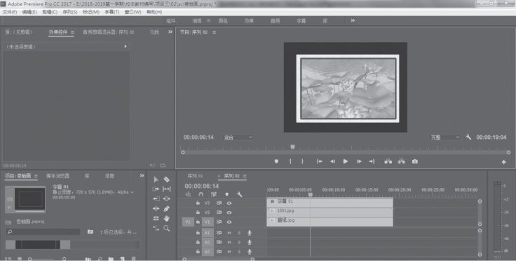Play the sequence in Program monitor

346,161
